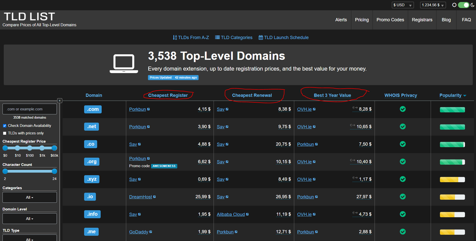Image resolution: width=476 pixels, height=241 pixels.
Task: Open TLD Categories link
Action: tap(234, 38)
